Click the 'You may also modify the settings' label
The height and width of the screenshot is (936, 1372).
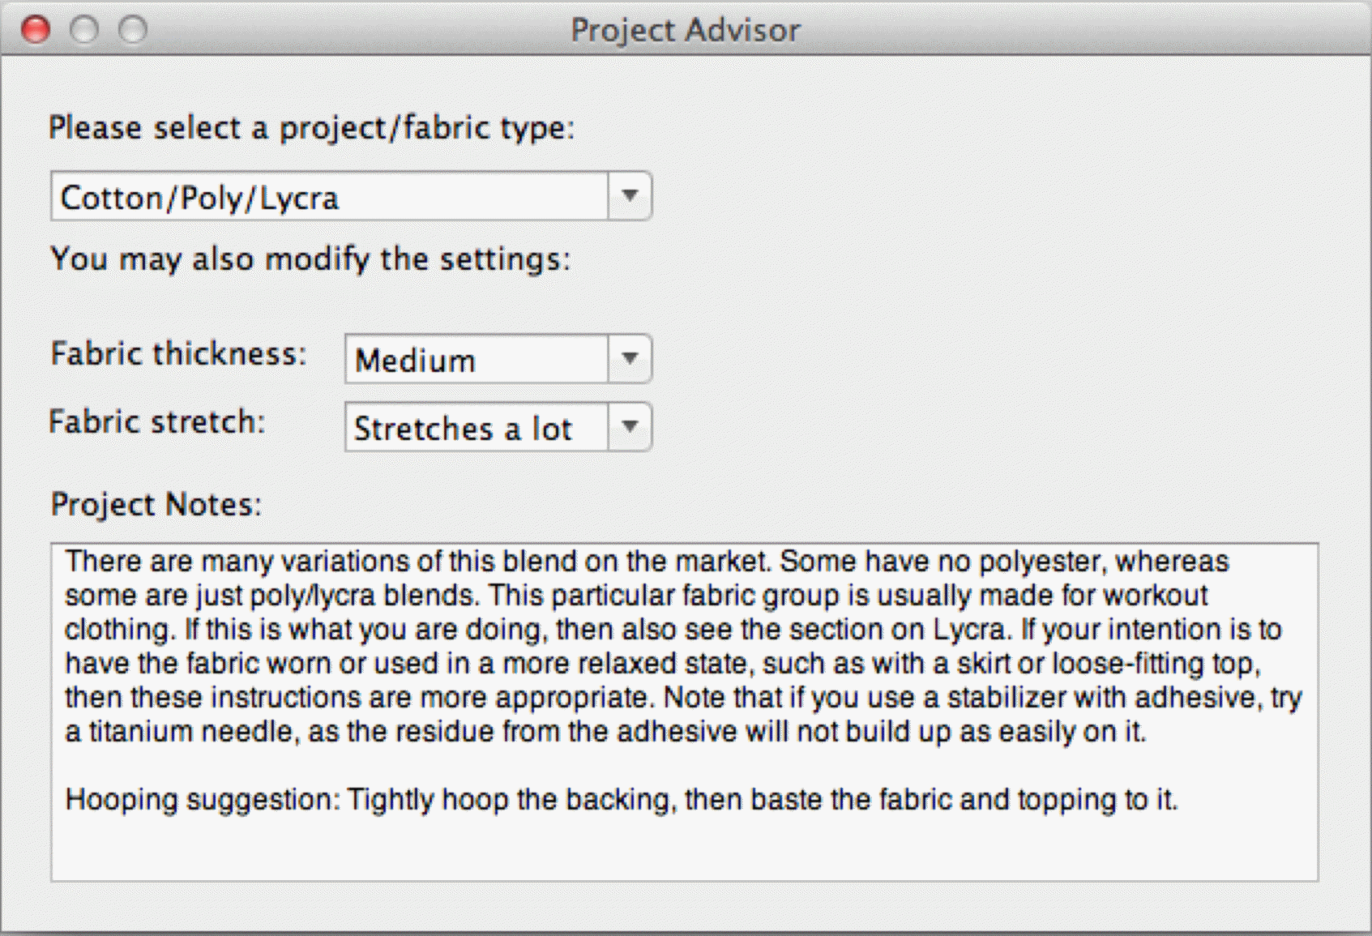coord(310,259)
